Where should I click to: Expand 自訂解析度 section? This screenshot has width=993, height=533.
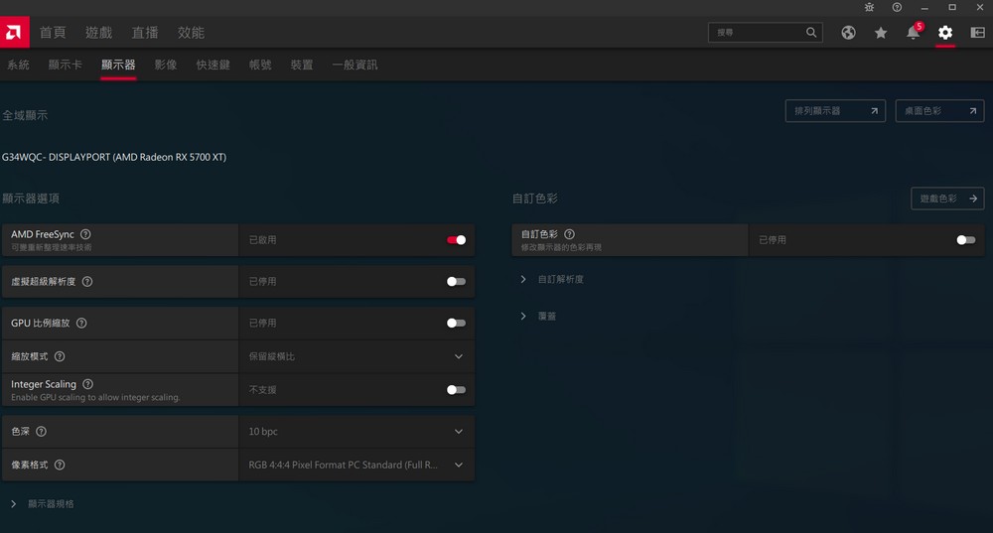551,279
